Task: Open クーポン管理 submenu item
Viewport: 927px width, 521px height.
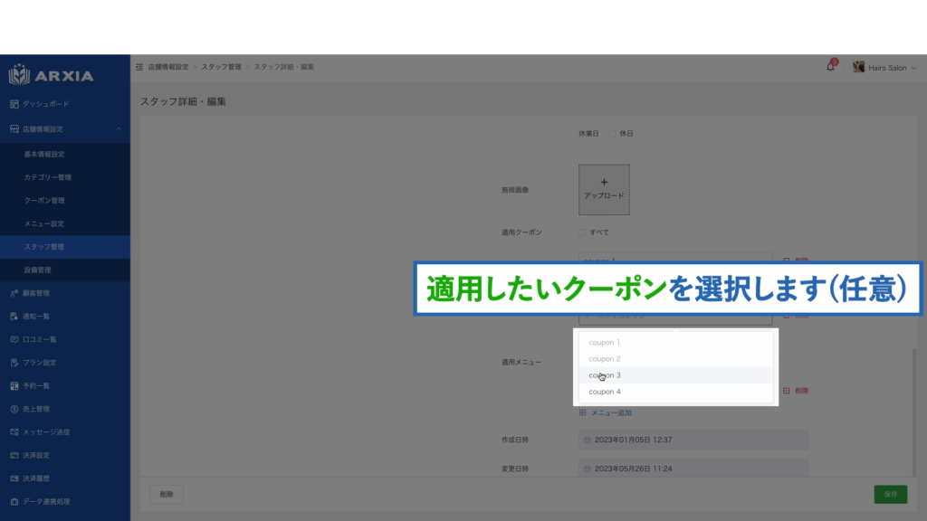Action: coord(65,200)
